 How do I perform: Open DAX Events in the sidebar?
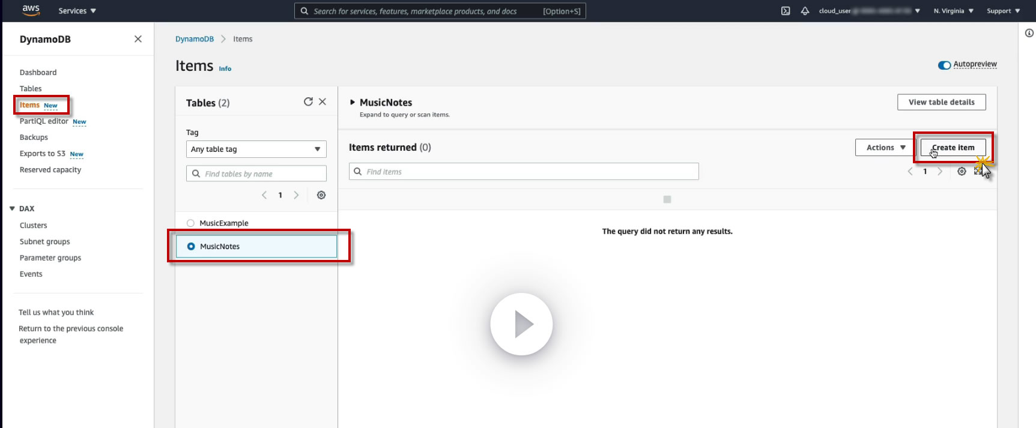click(31, 274)
